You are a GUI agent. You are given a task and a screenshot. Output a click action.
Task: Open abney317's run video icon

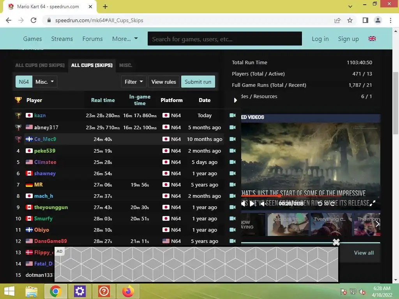[x=232, y=127]
